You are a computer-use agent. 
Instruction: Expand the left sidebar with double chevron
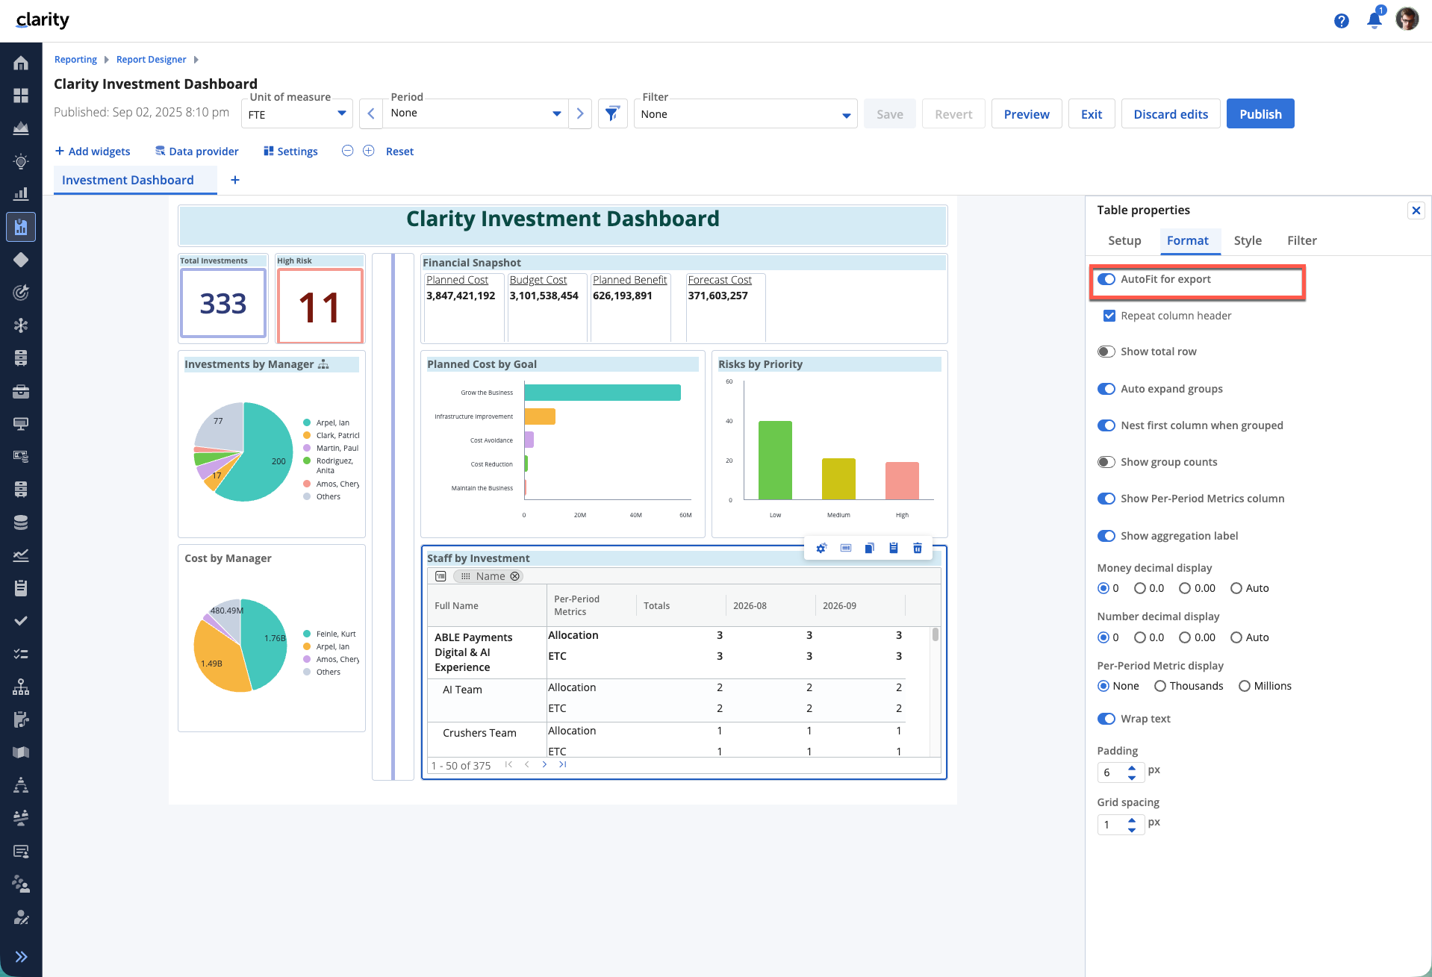(21, 957)
